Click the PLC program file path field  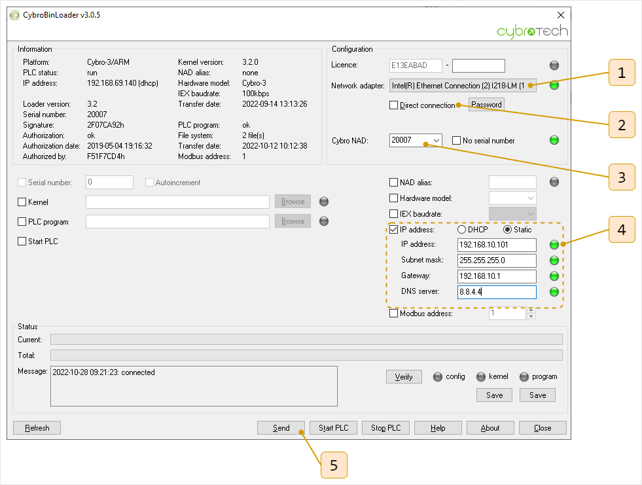[177, 222]
